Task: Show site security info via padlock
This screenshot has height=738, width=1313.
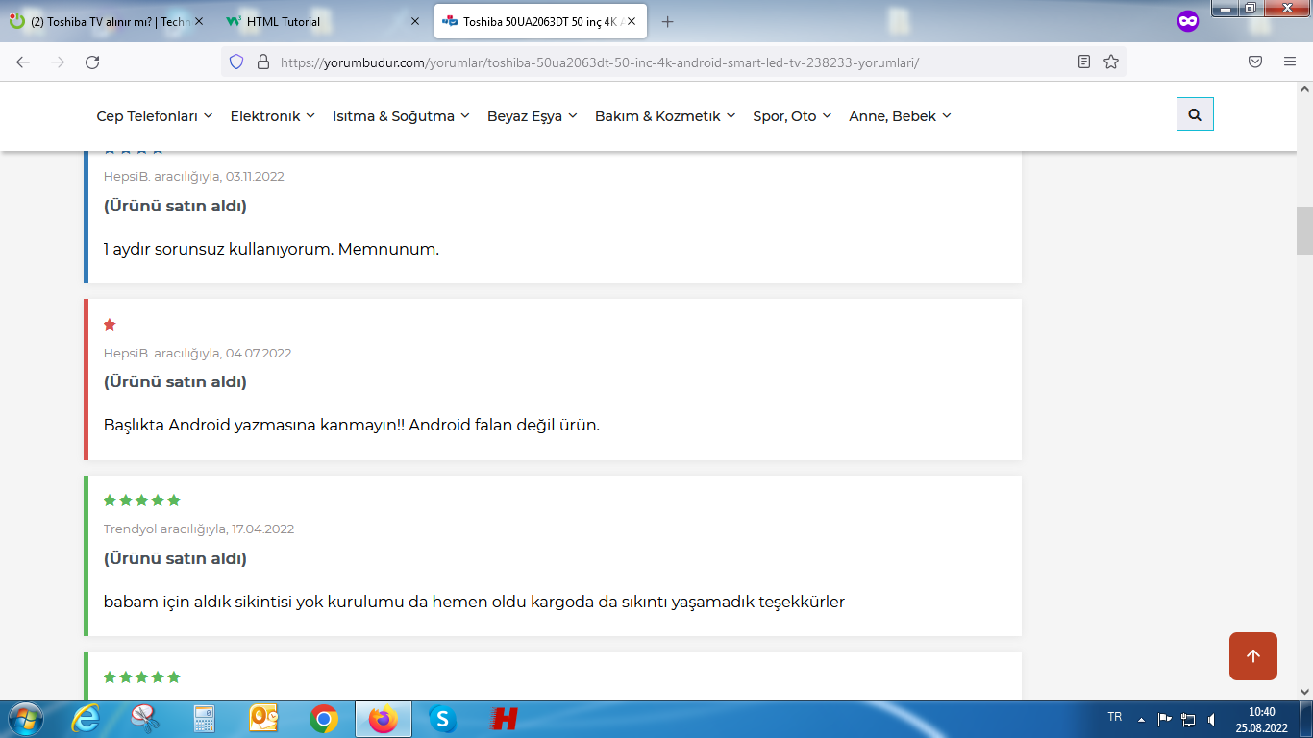Action: click(x=262, y=61)
